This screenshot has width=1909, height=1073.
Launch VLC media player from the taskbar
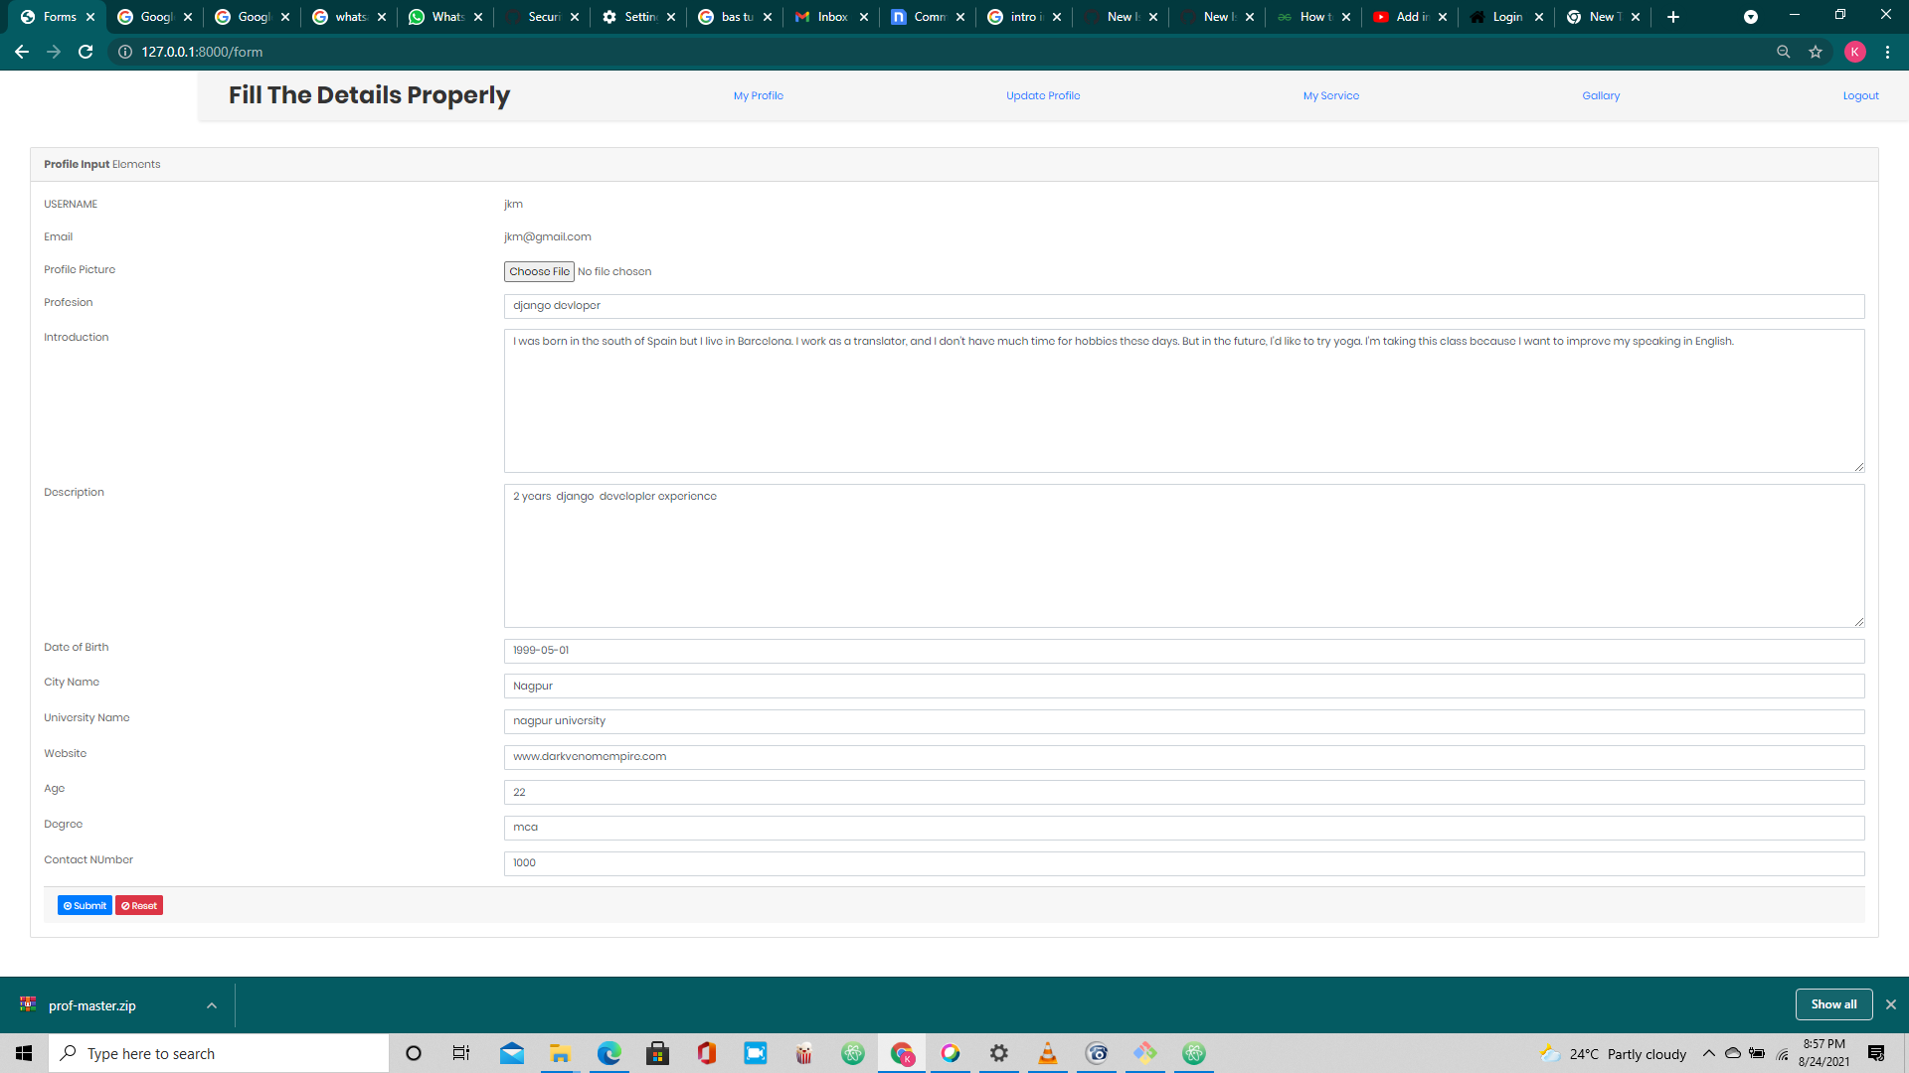pyautogui.click(x=1048, y=1053)
